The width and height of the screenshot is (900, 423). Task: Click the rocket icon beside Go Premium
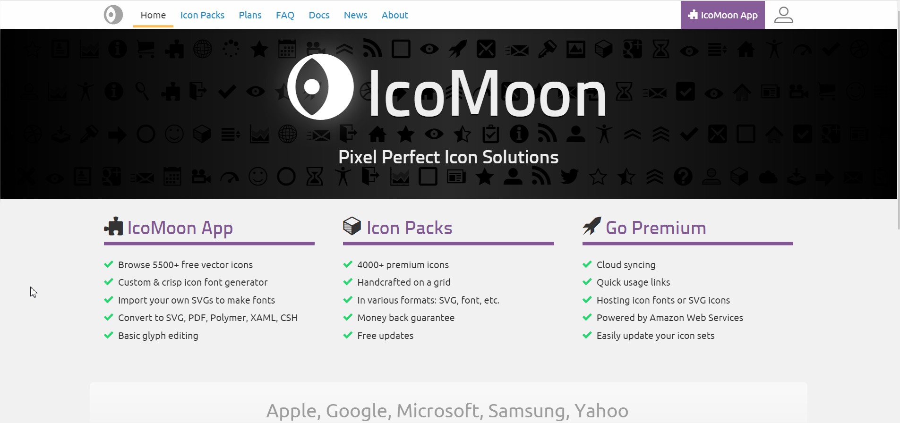point(591,226)
